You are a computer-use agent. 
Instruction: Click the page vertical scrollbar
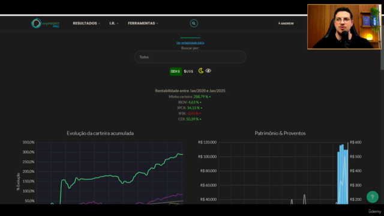[x=382, y=59]
